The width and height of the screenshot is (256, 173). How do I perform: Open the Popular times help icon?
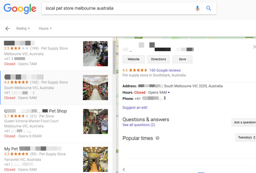pyautogui.click(x=157, y=138)
